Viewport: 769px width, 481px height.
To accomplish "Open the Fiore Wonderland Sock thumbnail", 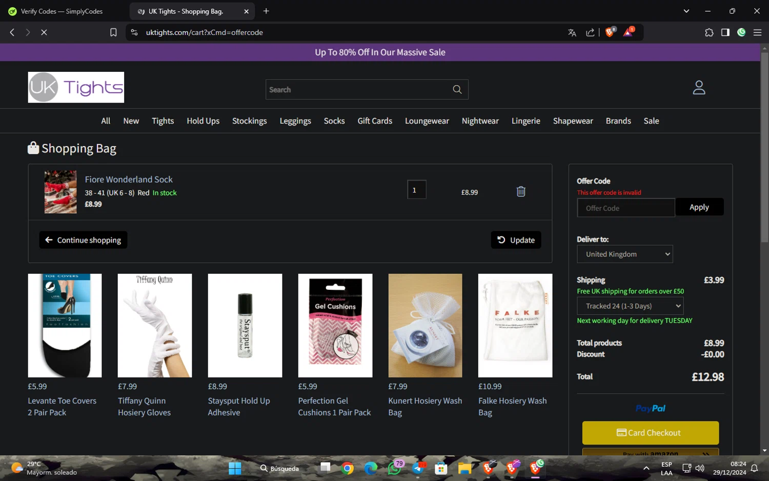I will tap(60, 192).
